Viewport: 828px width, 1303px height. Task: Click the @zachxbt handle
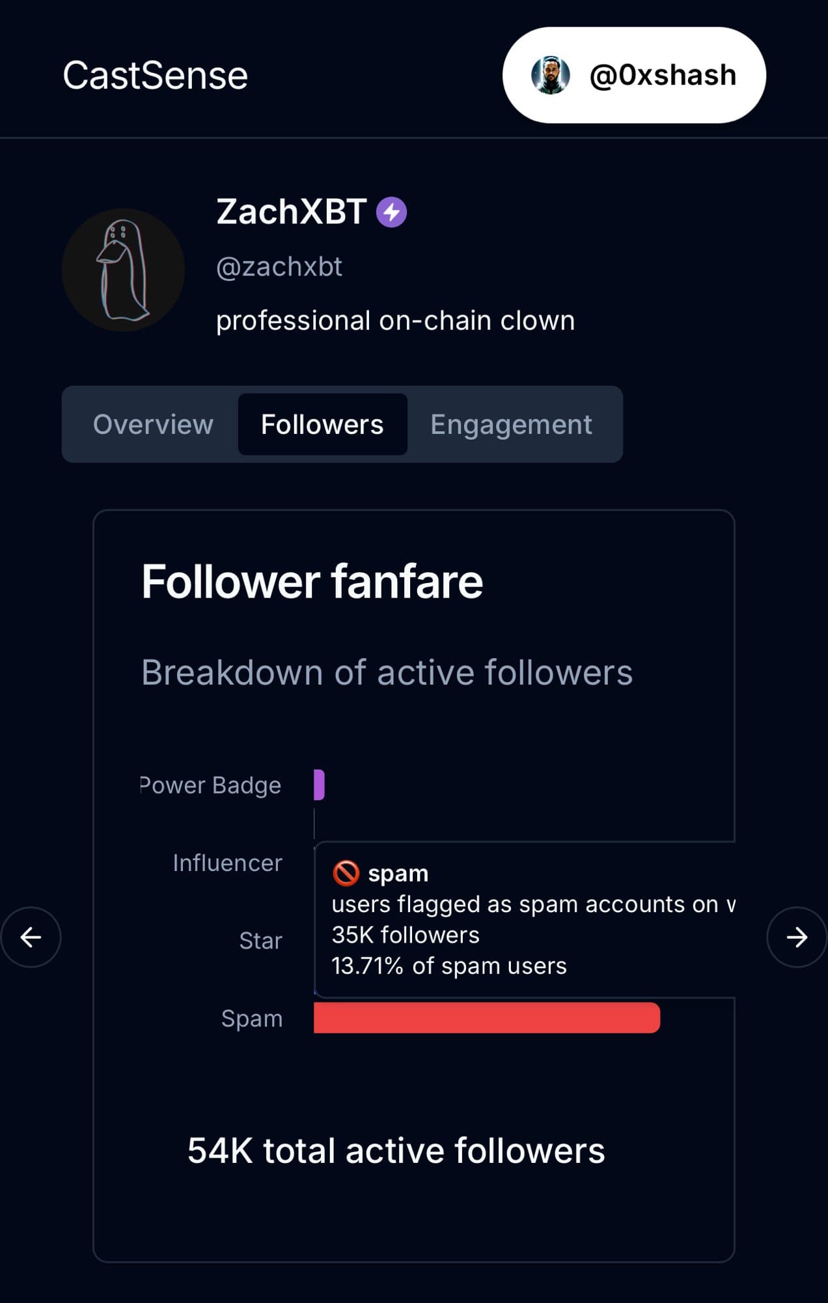[x=279, y=267]
